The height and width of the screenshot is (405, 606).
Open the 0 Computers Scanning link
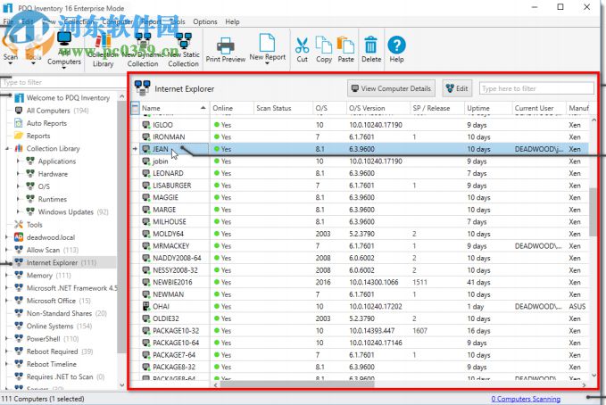pos(526,399)
